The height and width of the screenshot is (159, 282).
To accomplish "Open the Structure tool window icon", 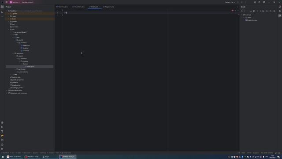I will click(2, 12).
